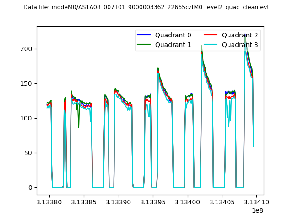Select the Quadrant 3 legend label

tap(240, 45)
